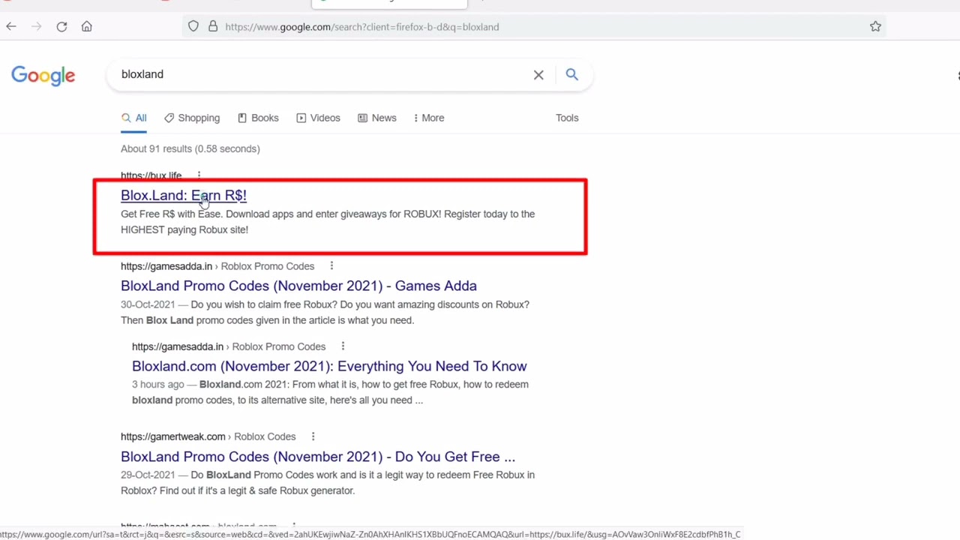The width and height of the screenshot is (960, 540).
Task: Open the Google logo homepage
Action: 43,76
